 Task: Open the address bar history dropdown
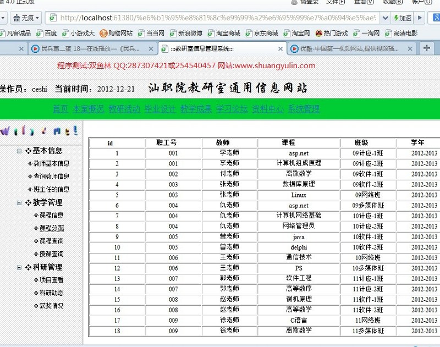click(386, 18)
